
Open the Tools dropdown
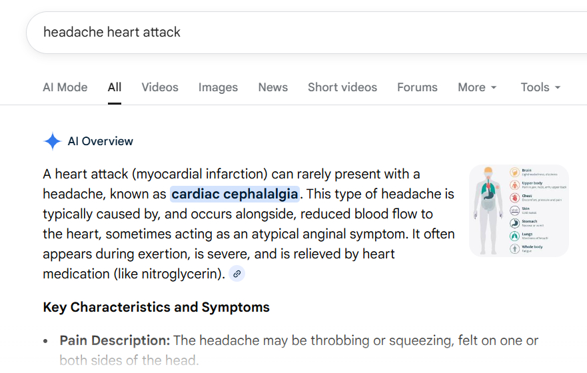540,87
